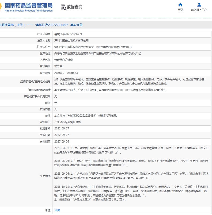The width and height of the screenshot is (212, 215).
Task: Open the 政务服务门户 user portal icon
Action: point(199,5)
